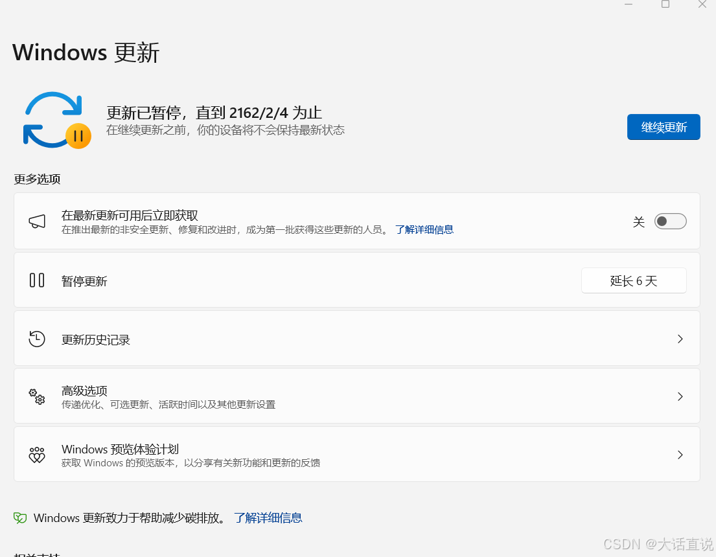Screen dimensions: 716x557
Task: Select the Windows 预览体验计划 title text
Action: (120, 449)
